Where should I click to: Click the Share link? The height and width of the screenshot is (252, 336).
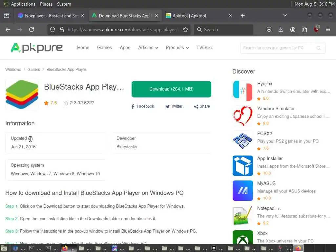tap(202, 106)
